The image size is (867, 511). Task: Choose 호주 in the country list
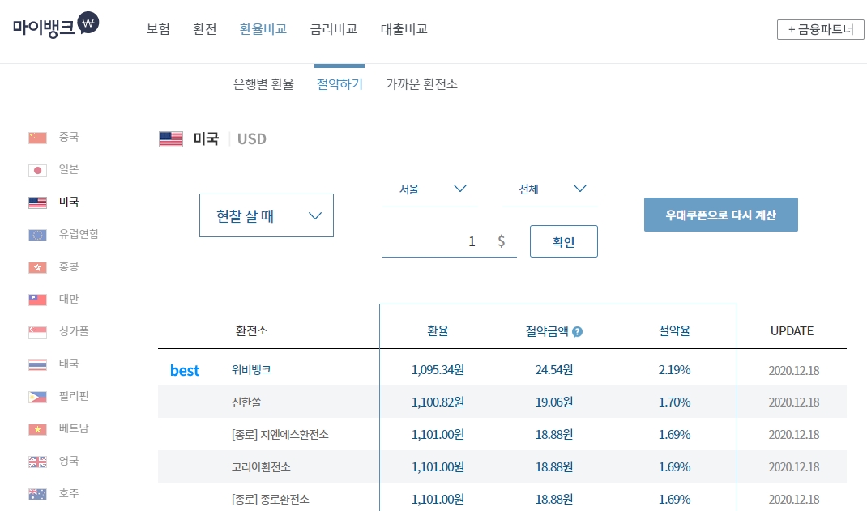[x=69, y=493]
